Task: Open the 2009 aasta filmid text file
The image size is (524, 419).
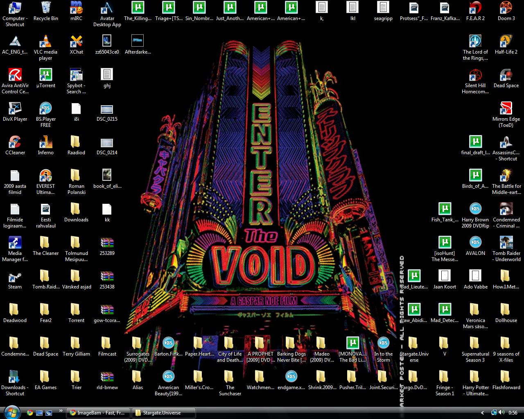Action: point(15,182)
